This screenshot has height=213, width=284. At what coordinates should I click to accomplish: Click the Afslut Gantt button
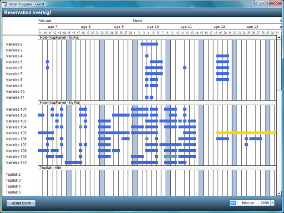click(21, 203)
